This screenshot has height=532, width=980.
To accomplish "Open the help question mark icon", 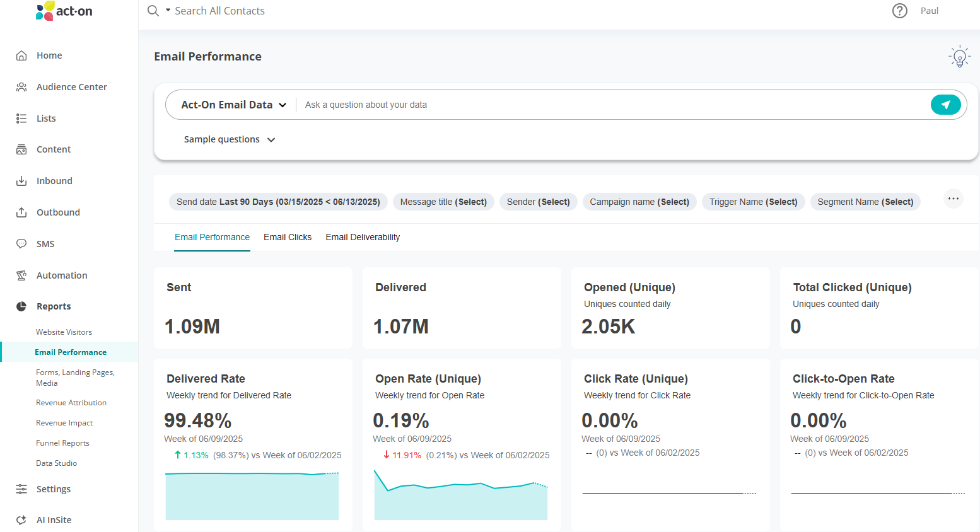I will 900,11.
